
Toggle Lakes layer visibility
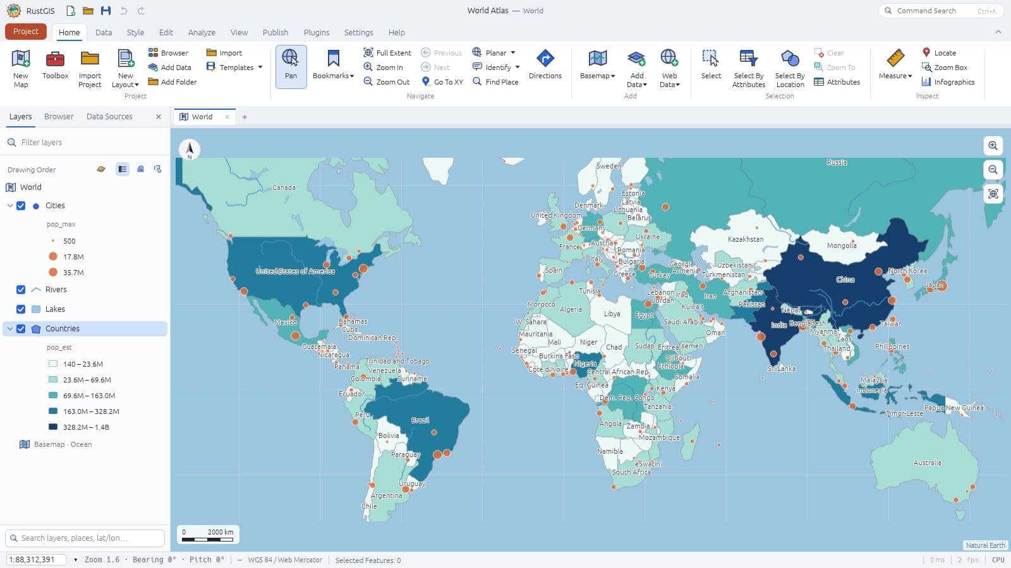click(x=21, y=309)
